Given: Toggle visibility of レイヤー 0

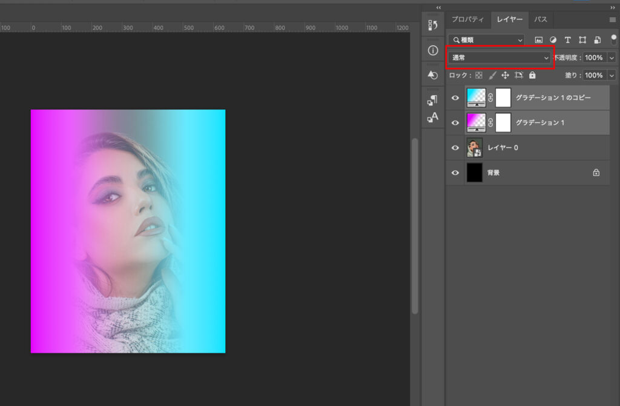Looking at the screenshot, I should pyautogui.click(x=455, y=147).
